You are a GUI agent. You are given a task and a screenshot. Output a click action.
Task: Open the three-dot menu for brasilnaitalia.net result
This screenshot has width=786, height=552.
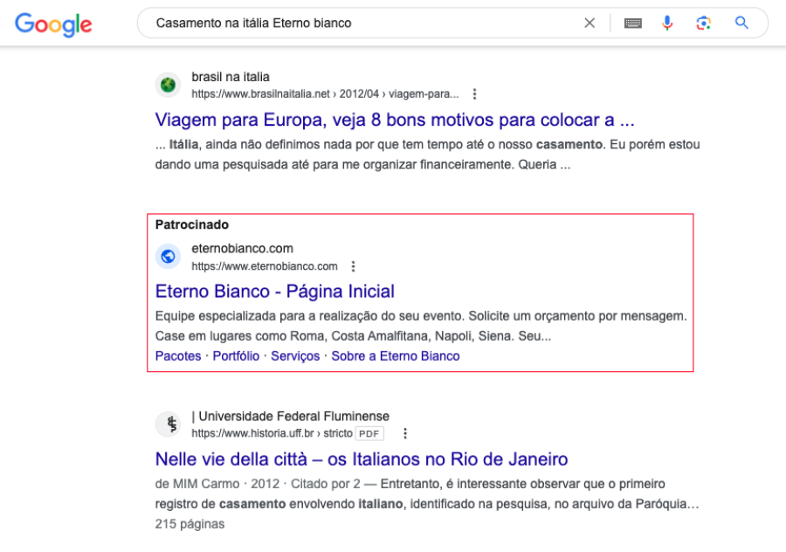[x=474, y=94]
